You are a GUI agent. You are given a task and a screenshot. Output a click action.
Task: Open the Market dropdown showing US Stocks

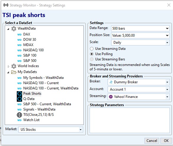(80, 130)
